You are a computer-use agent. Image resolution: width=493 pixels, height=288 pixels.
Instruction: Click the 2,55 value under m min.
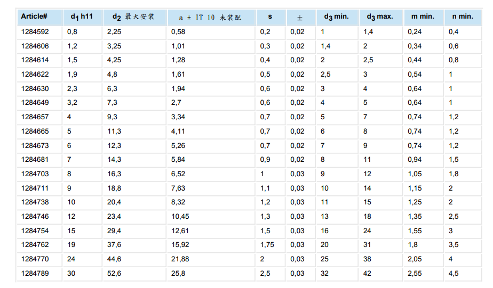pyautogui.click(x=415, y=273)
